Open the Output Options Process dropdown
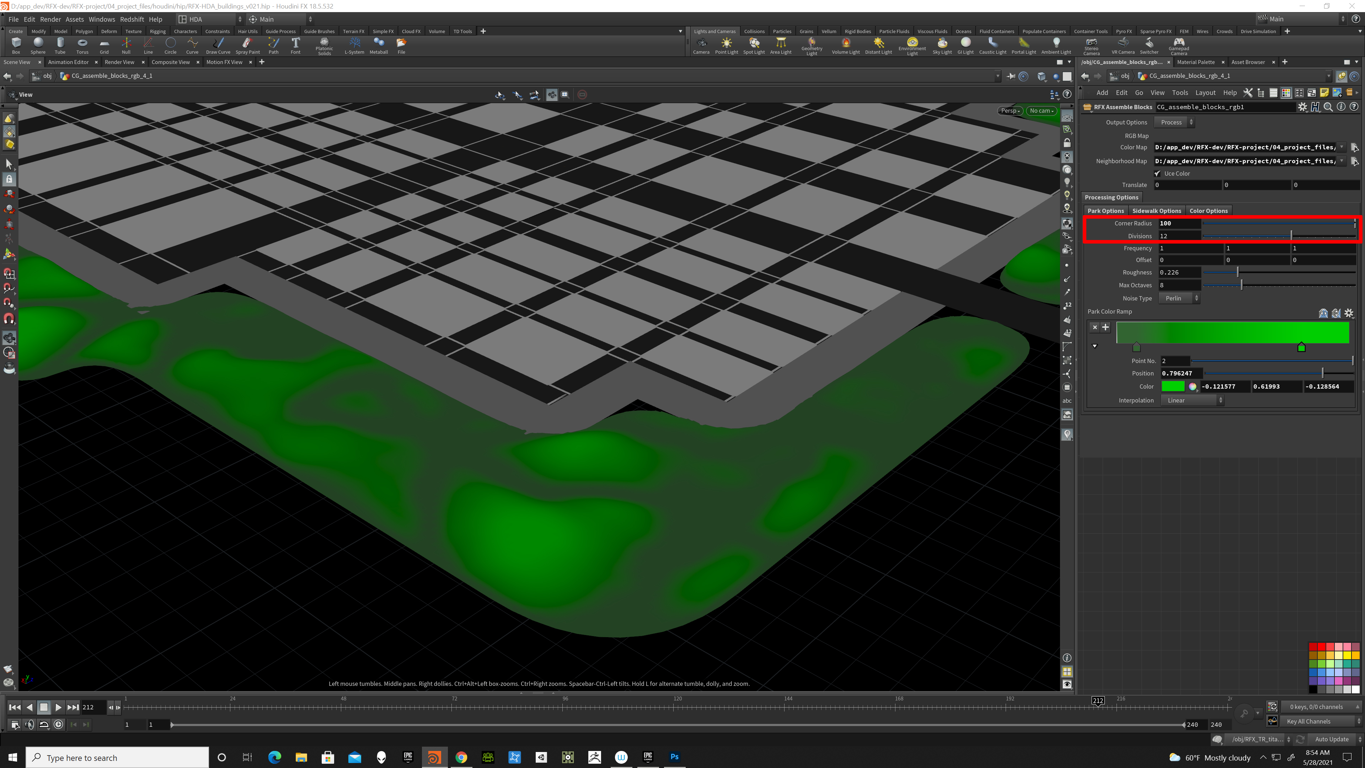Image resolution: width=1365 pixels, height=768 pixels. point(1174,122)
